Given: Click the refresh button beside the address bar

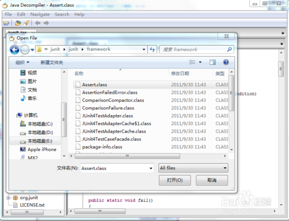Looking at the screenshot, I should click(153, 50).
